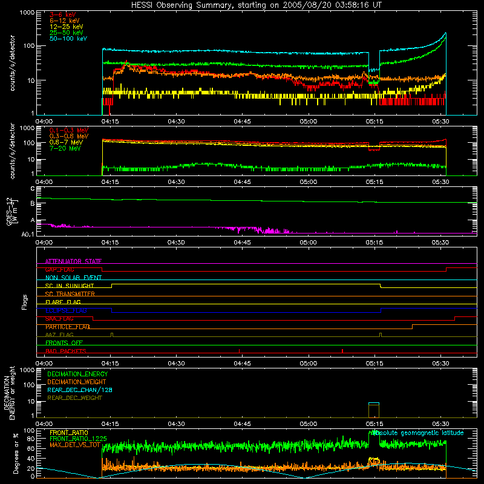Click the Absolute geomagnetic latitude label

pos(418,433)
